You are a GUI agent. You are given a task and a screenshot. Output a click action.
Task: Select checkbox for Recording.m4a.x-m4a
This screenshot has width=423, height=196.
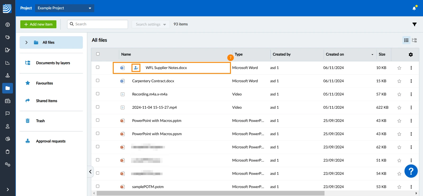click(98, 94)
